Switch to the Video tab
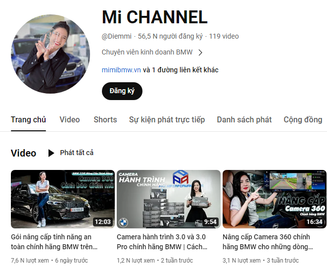This screenshot has width=327, height=272. (70, 120)
